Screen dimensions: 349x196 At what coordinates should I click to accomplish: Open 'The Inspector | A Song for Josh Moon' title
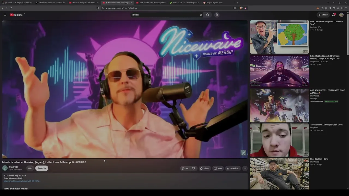point(326,125)
